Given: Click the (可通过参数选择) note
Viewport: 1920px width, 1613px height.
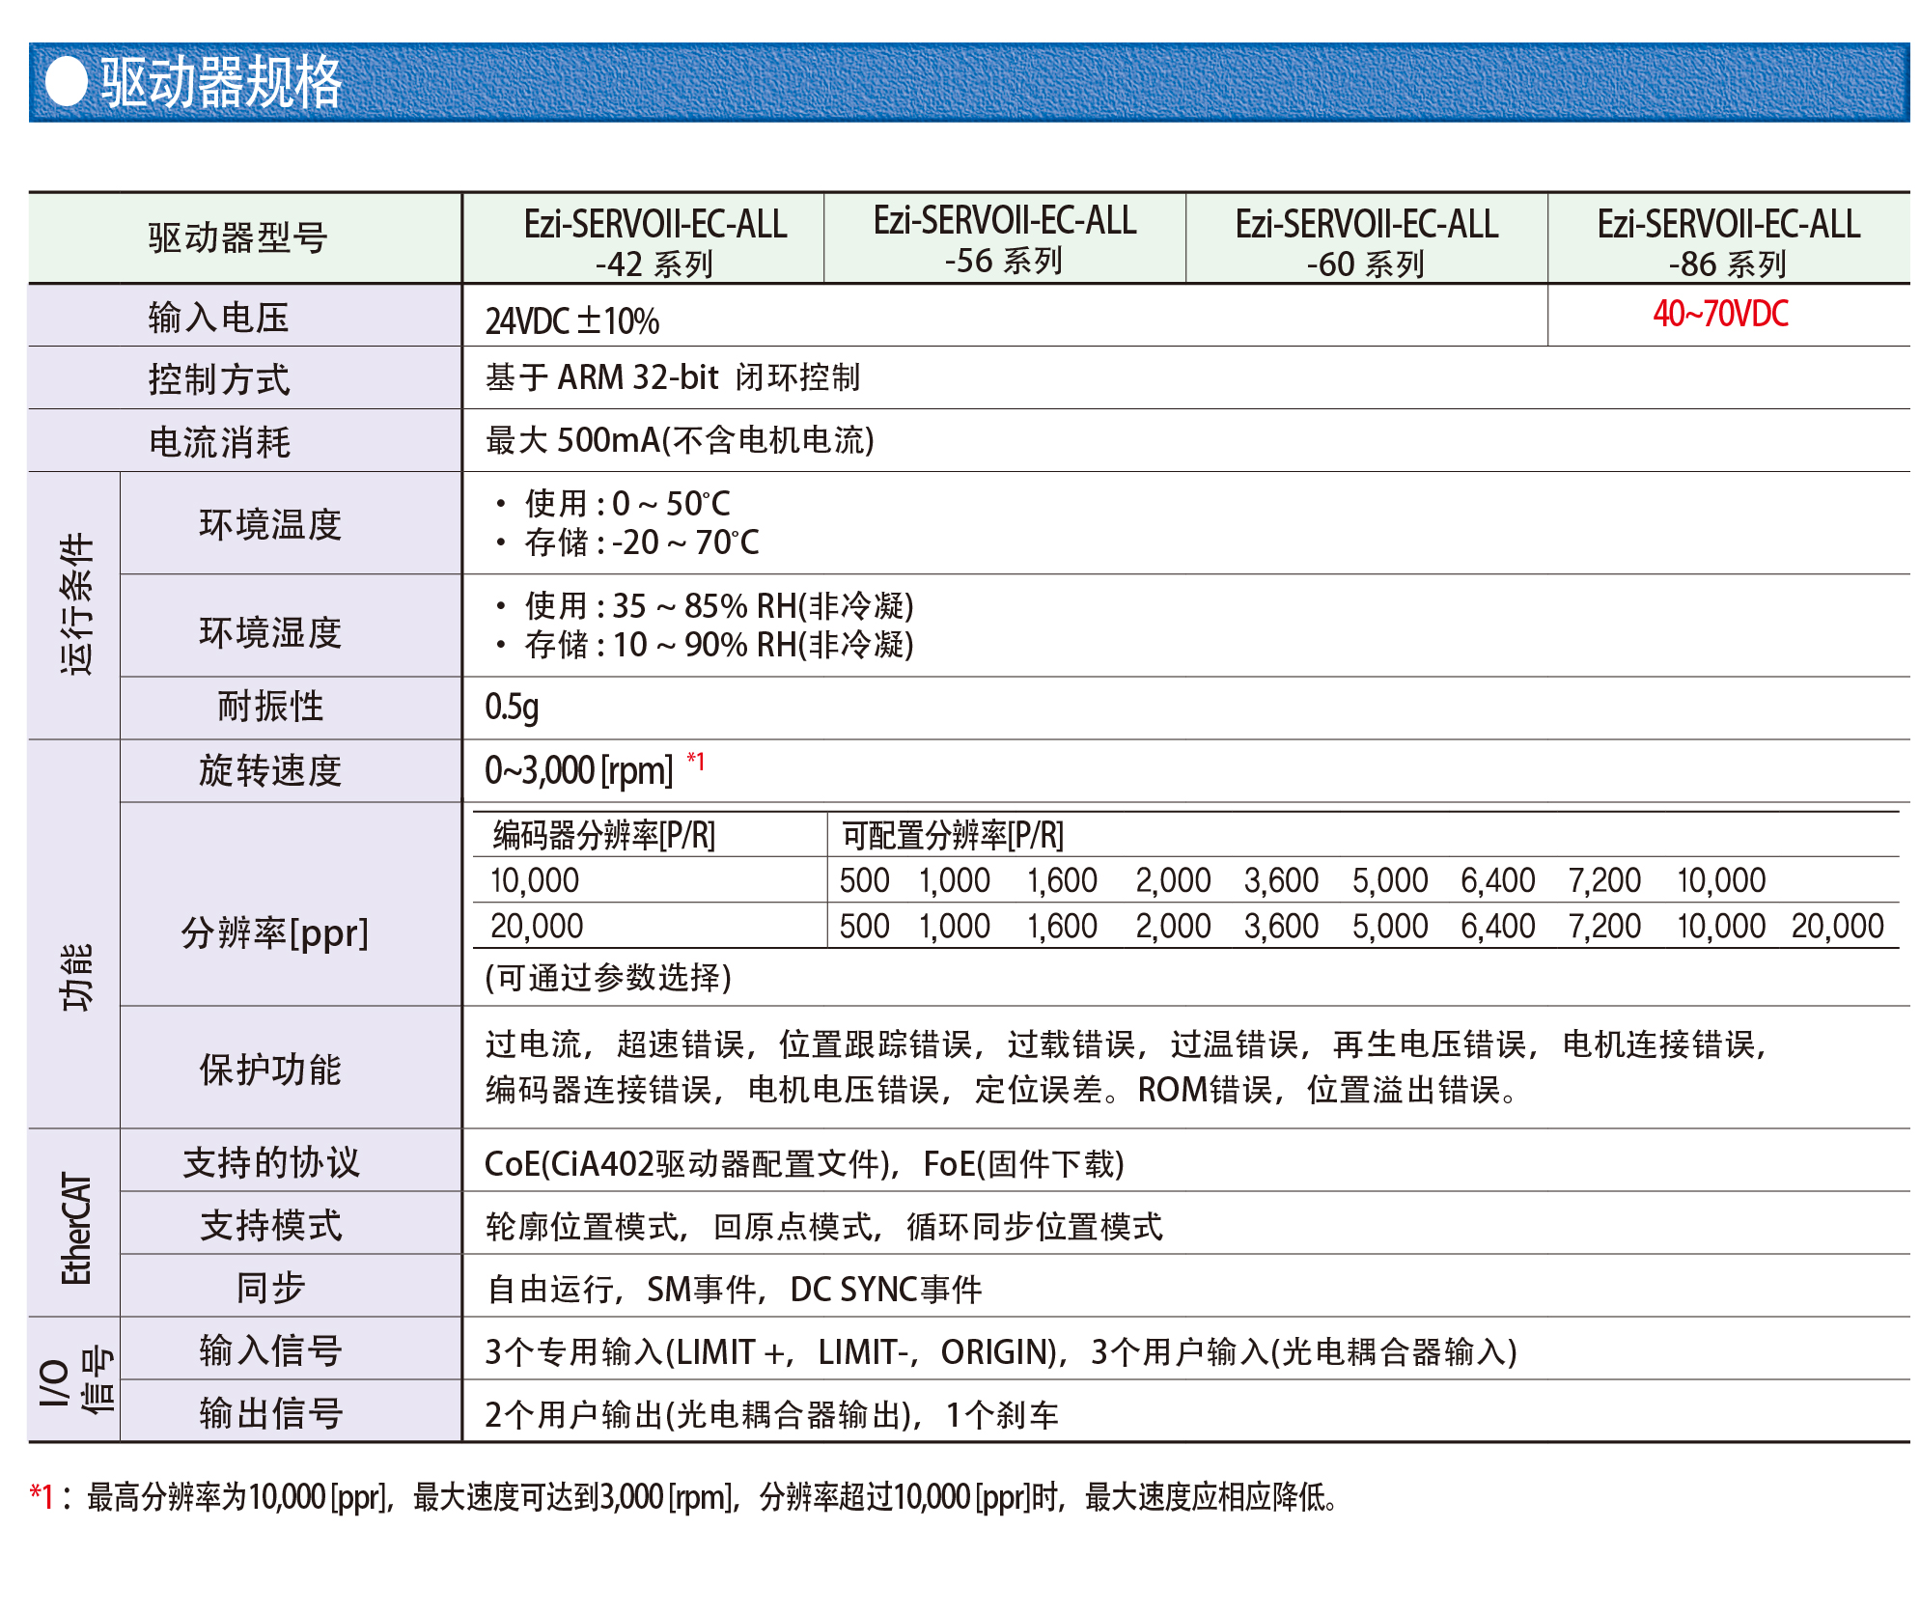Looking at the screenshot, I should click(x=608, y=978).
